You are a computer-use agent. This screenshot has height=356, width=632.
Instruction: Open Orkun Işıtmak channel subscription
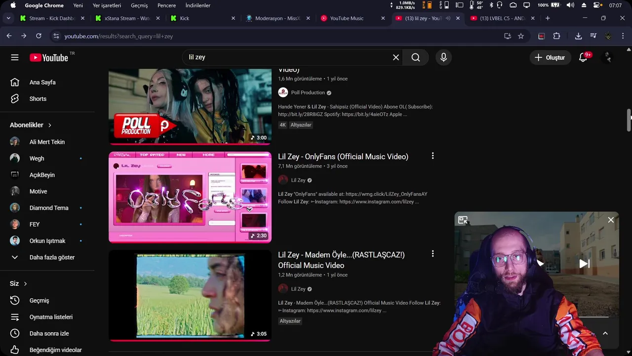coord(47,241)
